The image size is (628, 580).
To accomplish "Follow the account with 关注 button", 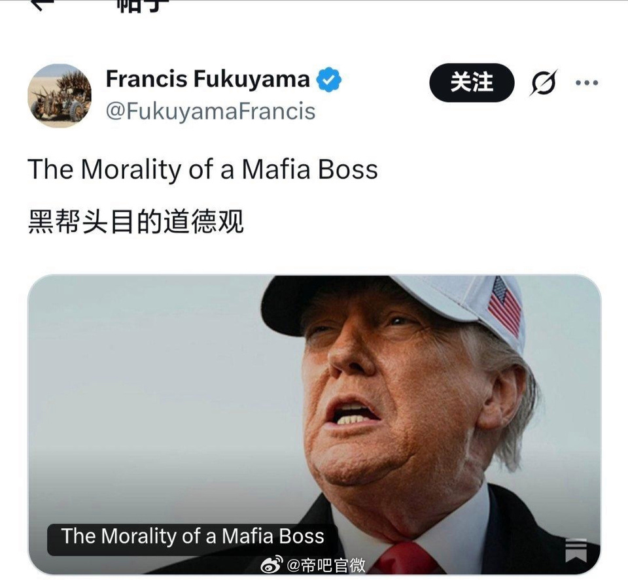I will click(472, 82).
